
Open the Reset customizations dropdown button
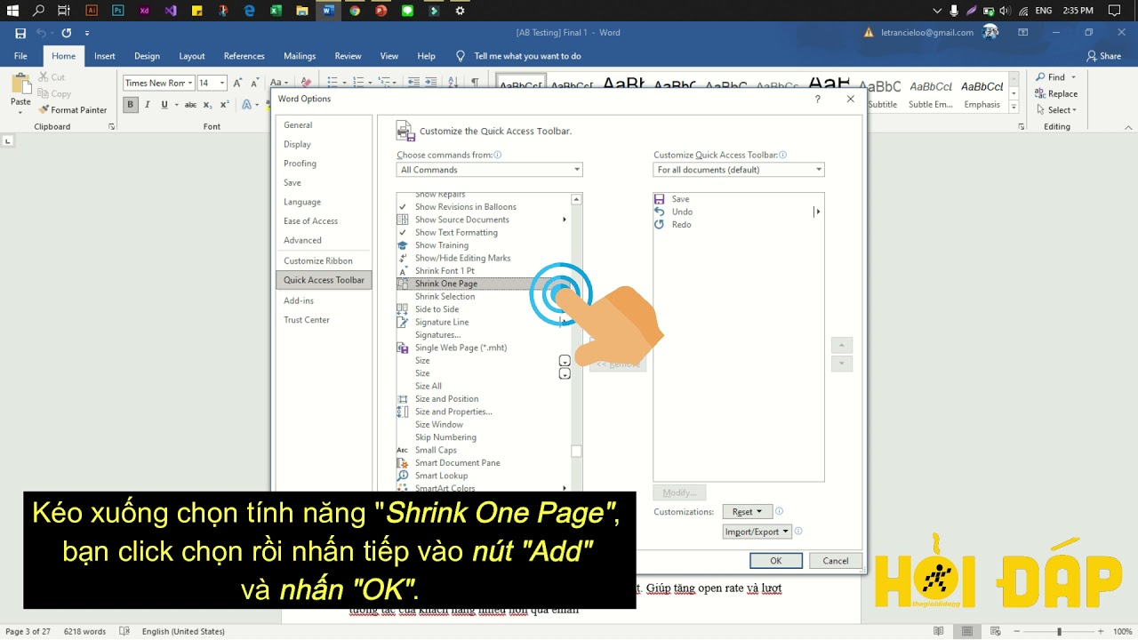(747, 512)
